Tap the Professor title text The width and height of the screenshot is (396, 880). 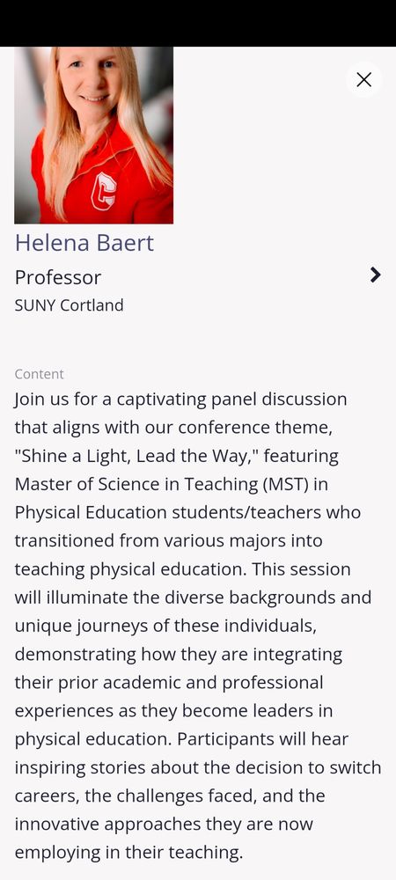click(x=58, y=277)
